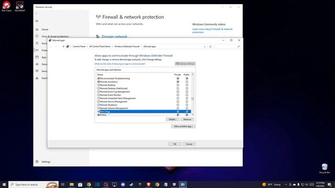Open File Explorer from taskbar
This screenshot has height=188, width=335.
[x=72, y=184]
